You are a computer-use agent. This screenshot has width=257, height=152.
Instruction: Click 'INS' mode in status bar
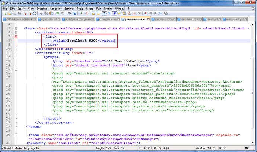(x=247, y=148)
